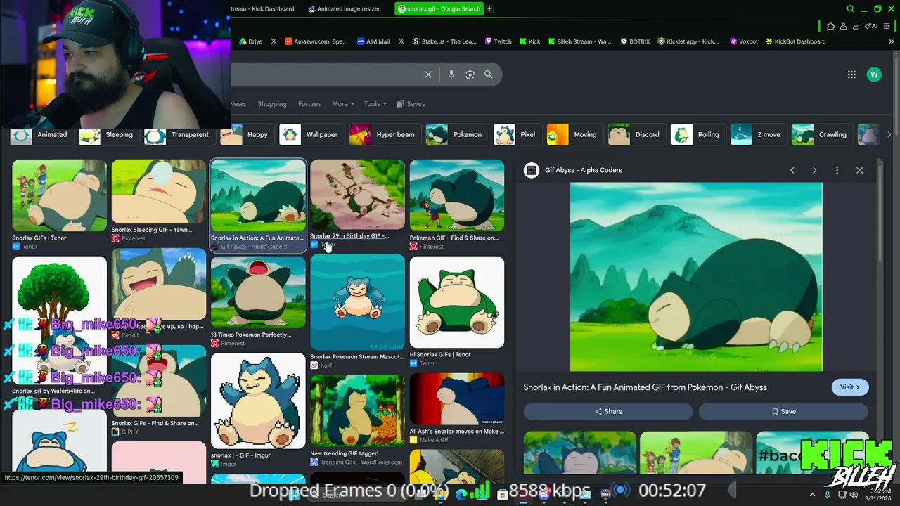The image size is (900, 506).
Task: Search by image using the lens icon
Action: tap(470, 74)
